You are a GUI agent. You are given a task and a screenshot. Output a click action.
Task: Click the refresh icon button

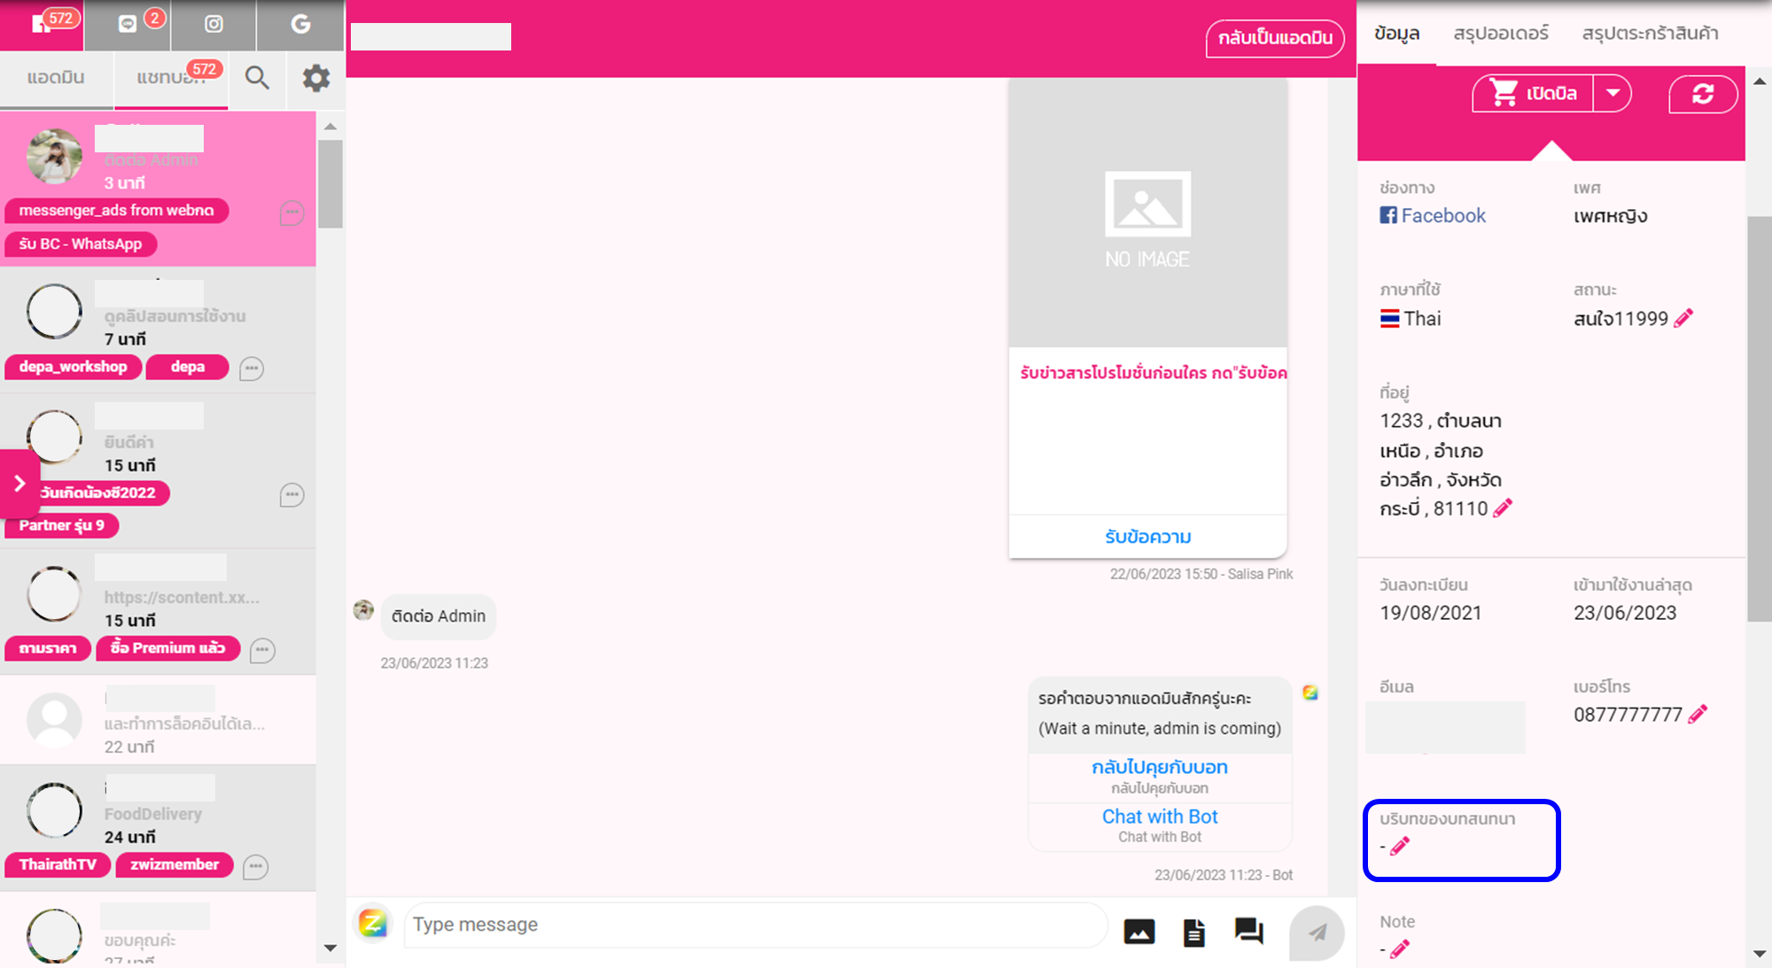coord(1702,94)
